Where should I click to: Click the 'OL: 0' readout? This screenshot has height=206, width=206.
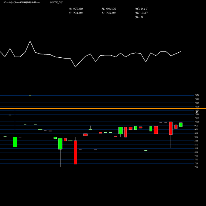click(138, 17)
